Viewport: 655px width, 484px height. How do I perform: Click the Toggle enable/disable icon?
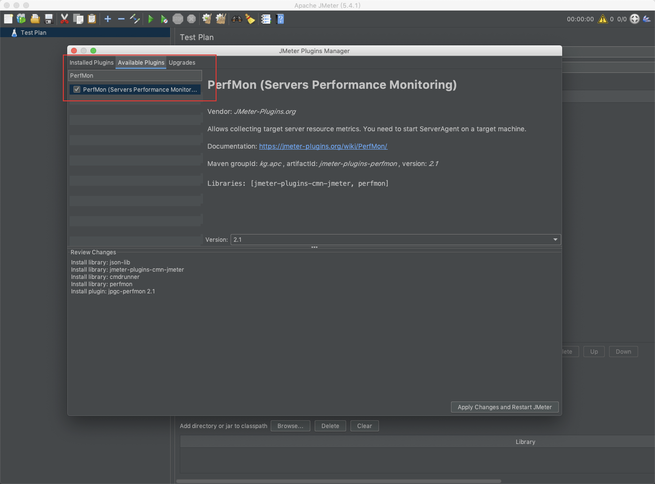point(135,19)
